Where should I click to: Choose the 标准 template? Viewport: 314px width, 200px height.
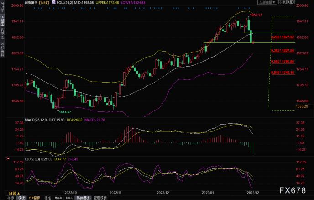(47, 198)
